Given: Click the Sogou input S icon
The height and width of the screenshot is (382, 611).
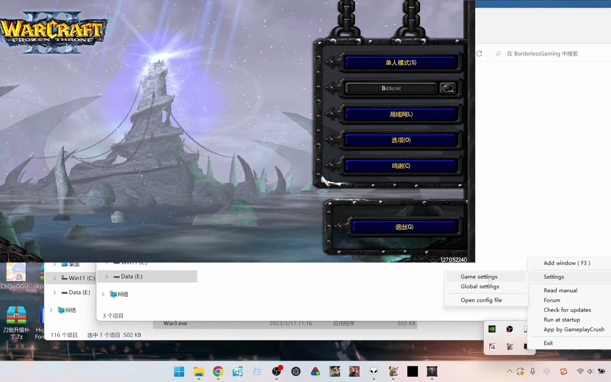Looking at the screenshot, I should (564, 371).
